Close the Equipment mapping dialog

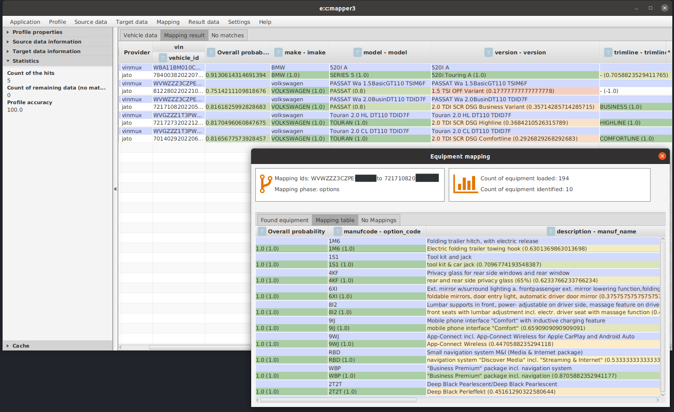pyautogui.click(x=662, y=156)
